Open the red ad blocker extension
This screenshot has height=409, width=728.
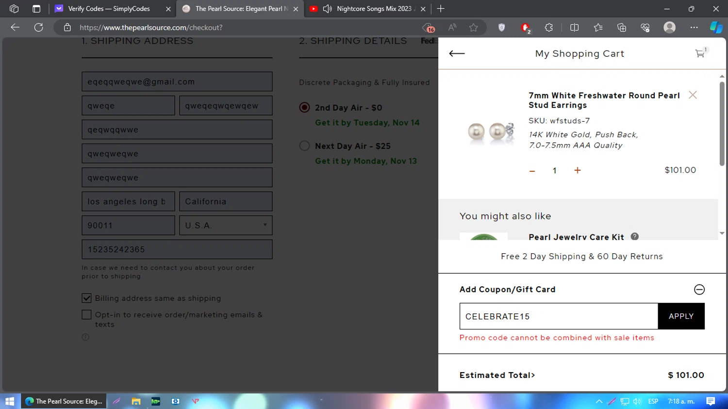526,28
